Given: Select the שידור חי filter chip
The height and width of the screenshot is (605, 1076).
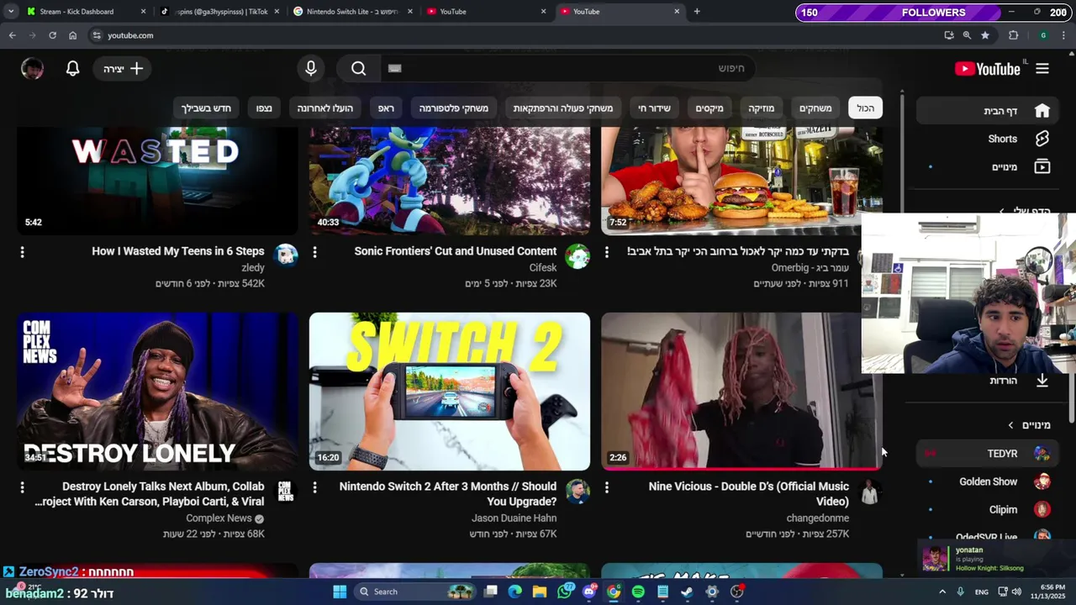Looking at the screenshot, I should 654,108.
